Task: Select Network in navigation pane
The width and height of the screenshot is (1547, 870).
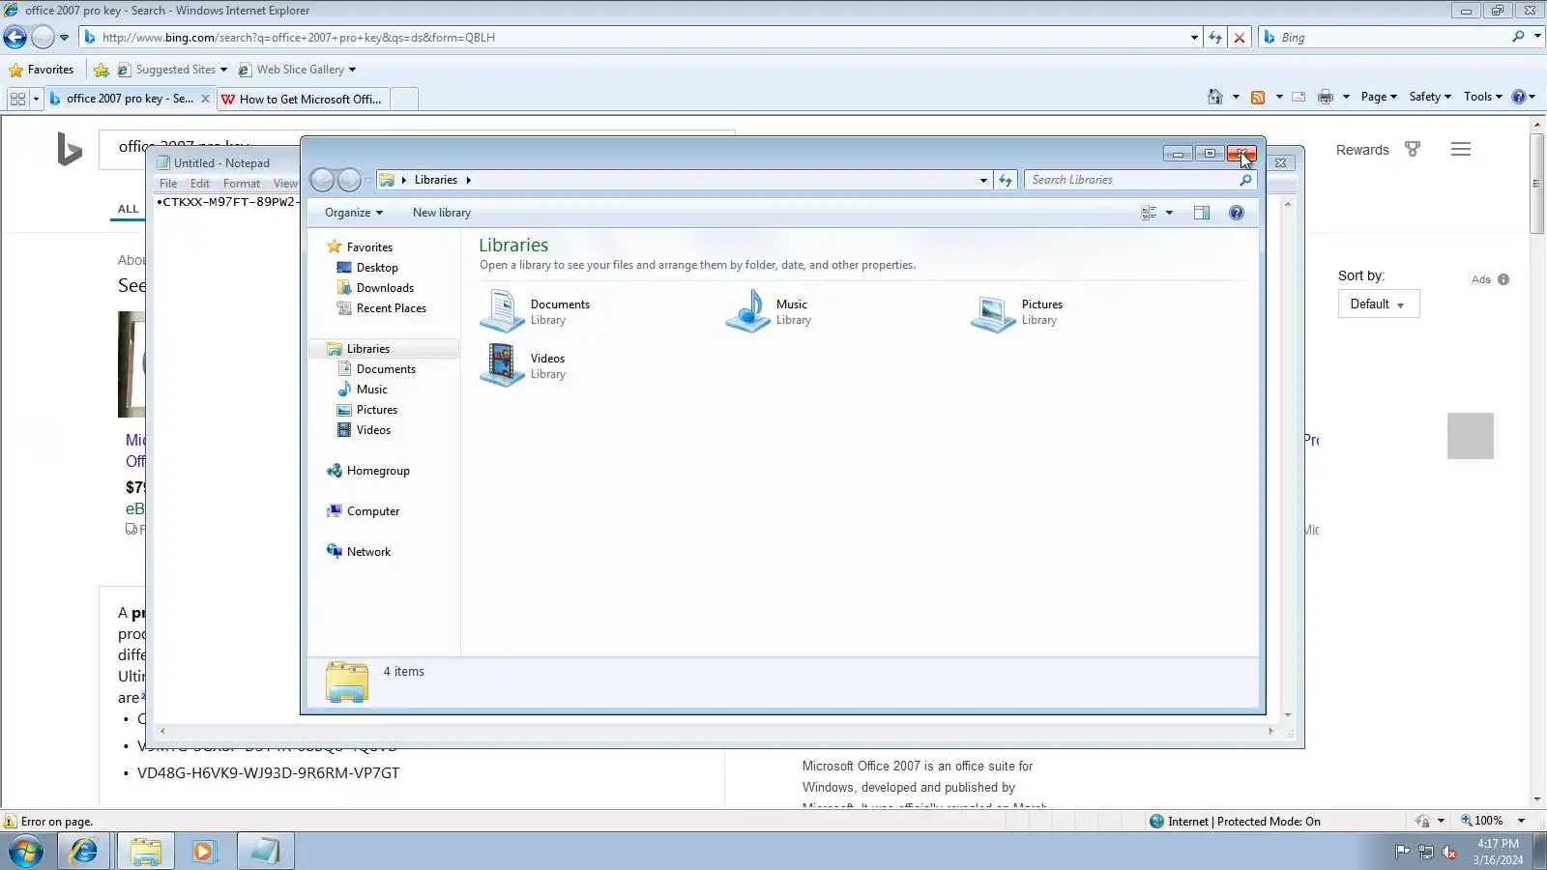Action: (368, 552)
